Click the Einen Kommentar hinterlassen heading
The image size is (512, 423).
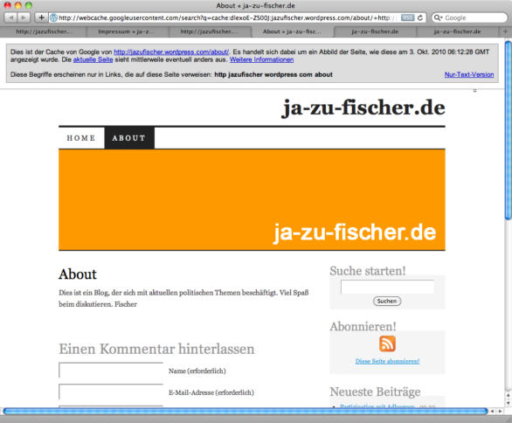156,349
